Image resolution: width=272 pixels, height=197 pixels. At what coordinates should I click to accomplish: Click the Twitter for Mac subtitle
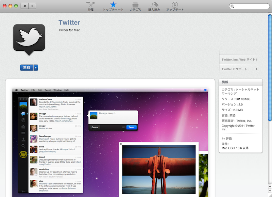tap(69, 30)
